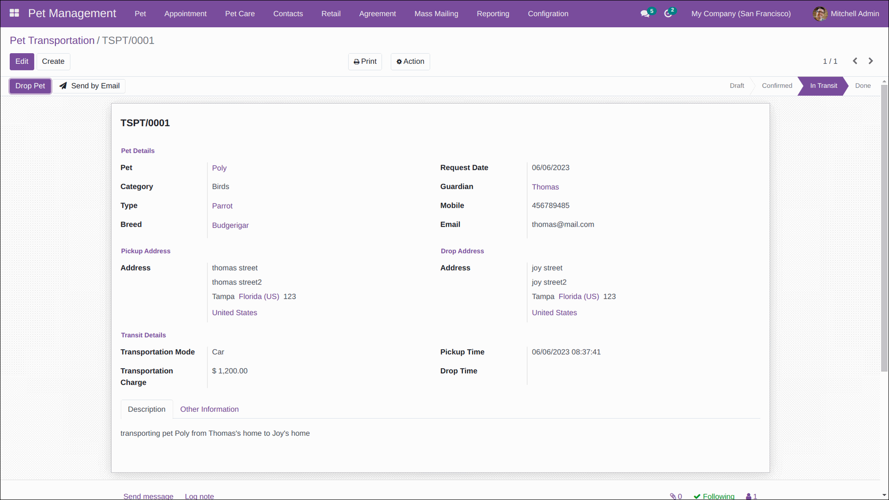Open the main apps grid icon
889x500 pixels.
point(14,13)
